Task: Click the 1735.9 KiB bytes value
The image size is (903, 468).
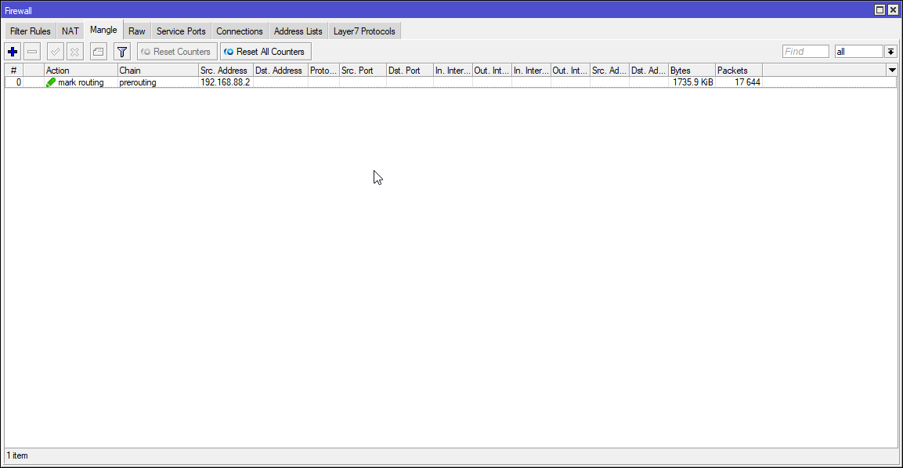Action: click(x=693, y=82)
